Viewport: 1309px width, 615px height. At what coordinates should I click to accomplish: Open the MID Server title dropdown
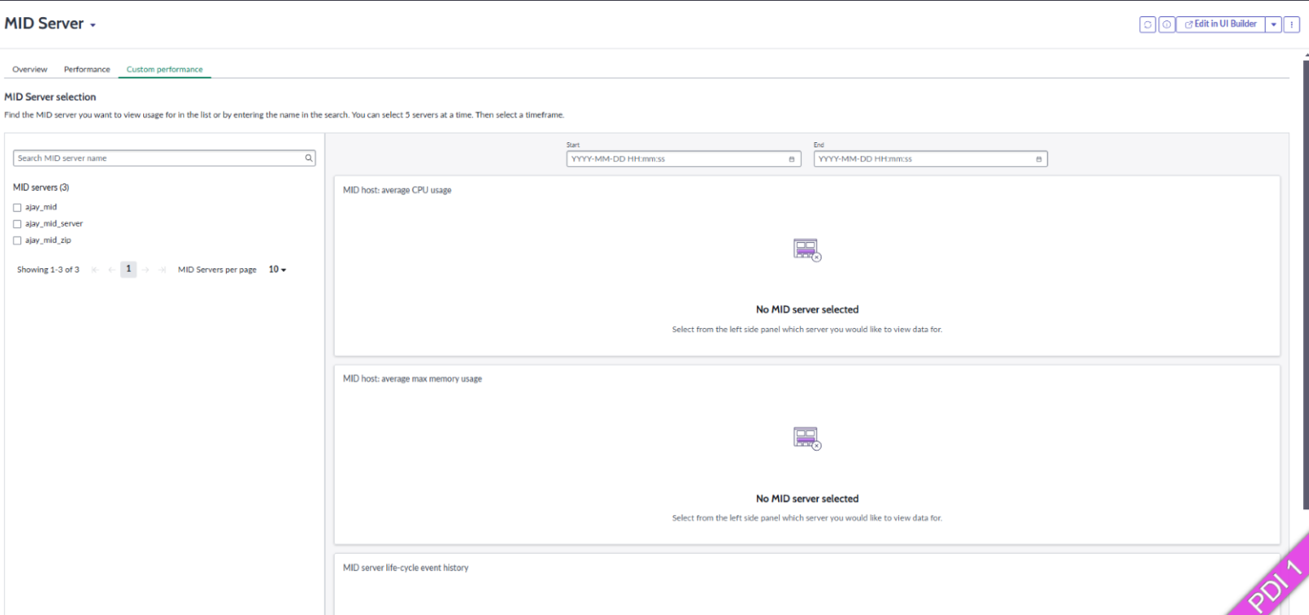93,24
